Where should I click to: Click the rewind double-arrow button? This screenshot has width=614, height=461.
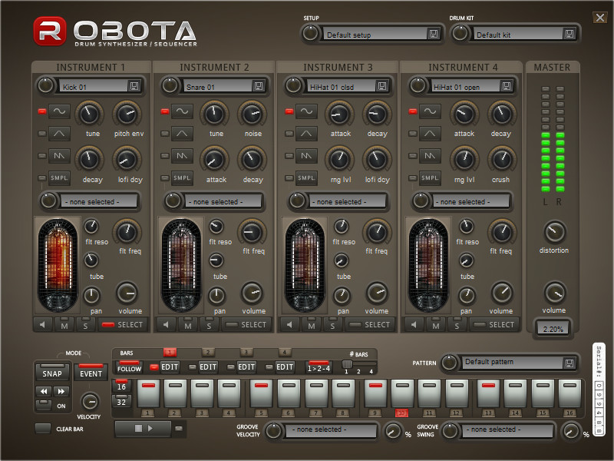(x=44, y=391)
